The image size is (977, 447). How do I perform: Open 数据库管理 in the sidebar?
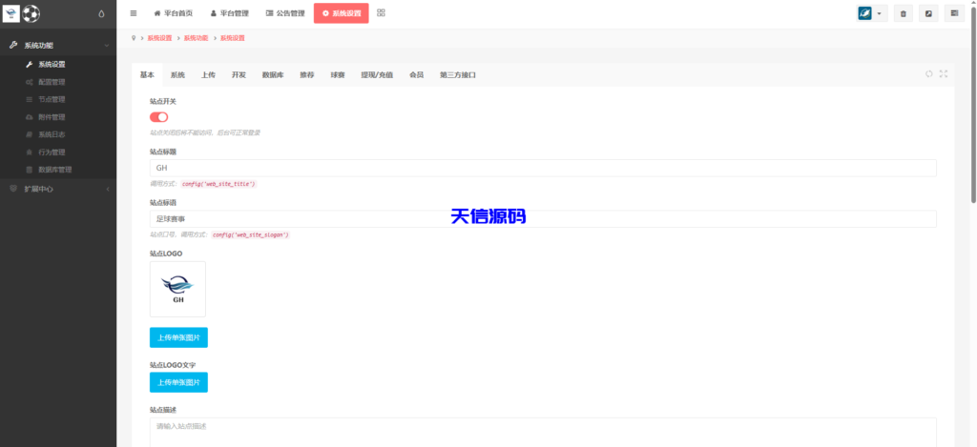(x=55, y=170)
